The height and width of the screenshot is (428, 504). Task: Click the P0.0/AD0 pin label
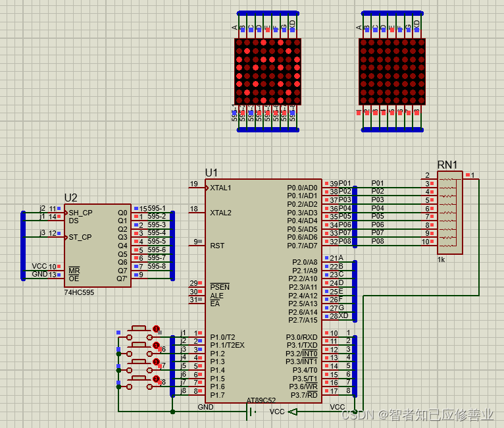click(x=302, y=188)
